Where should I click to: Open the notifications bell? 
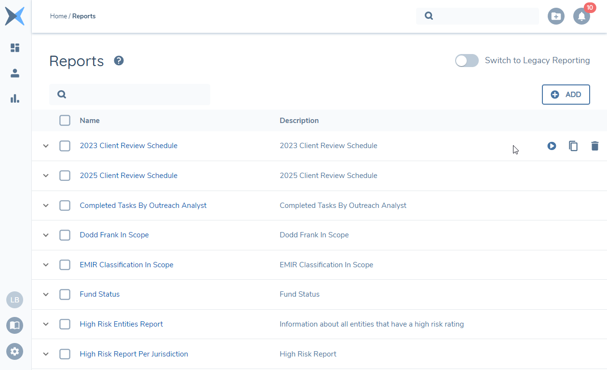[581, 16]
